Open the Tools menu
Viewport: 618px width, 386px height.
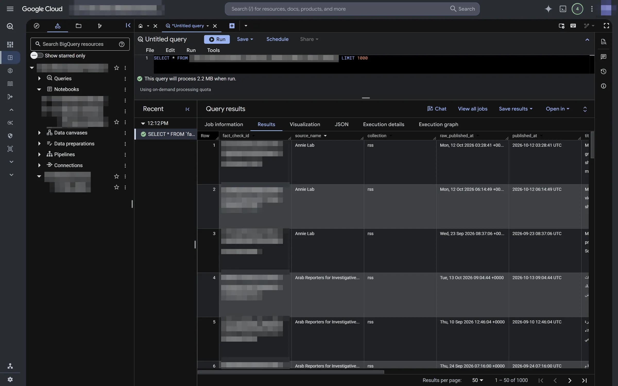pyautogui.click(x=213, y=50)
